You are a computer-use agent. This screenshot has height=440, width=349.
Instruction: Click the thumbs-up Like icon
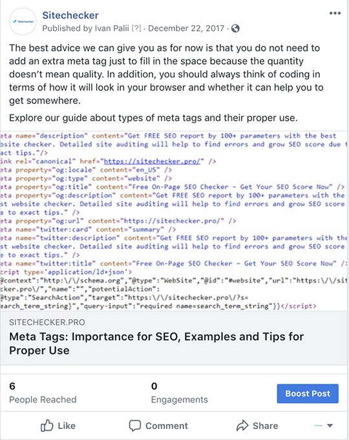(47, 425)
